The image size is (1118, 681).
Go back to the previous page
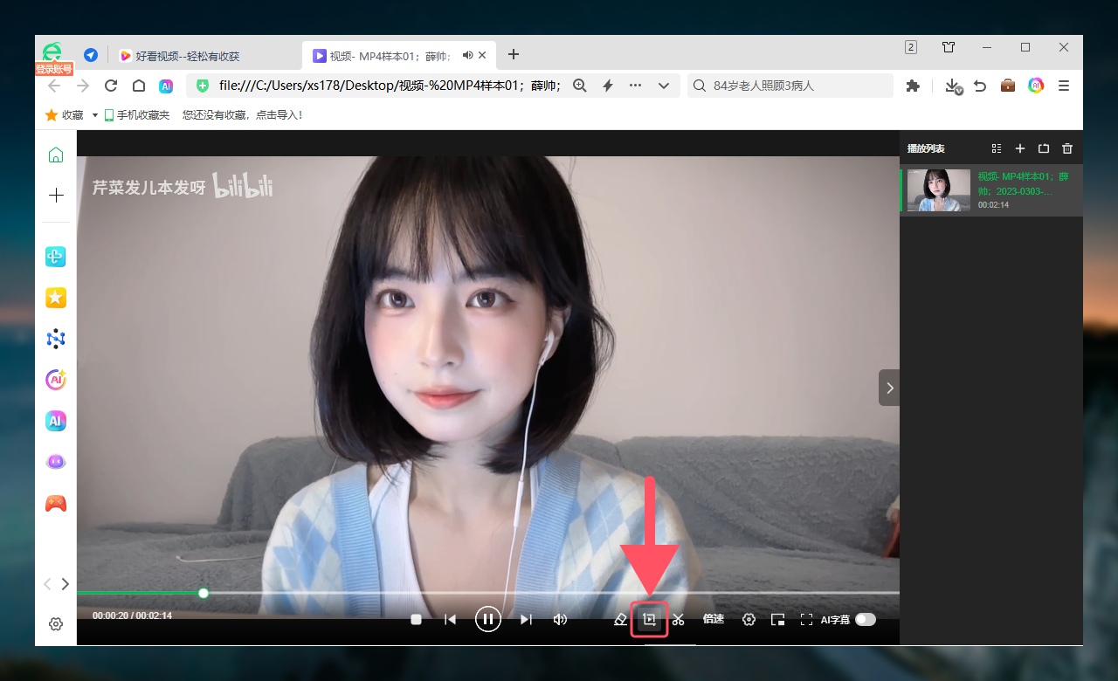click(54, 86)
